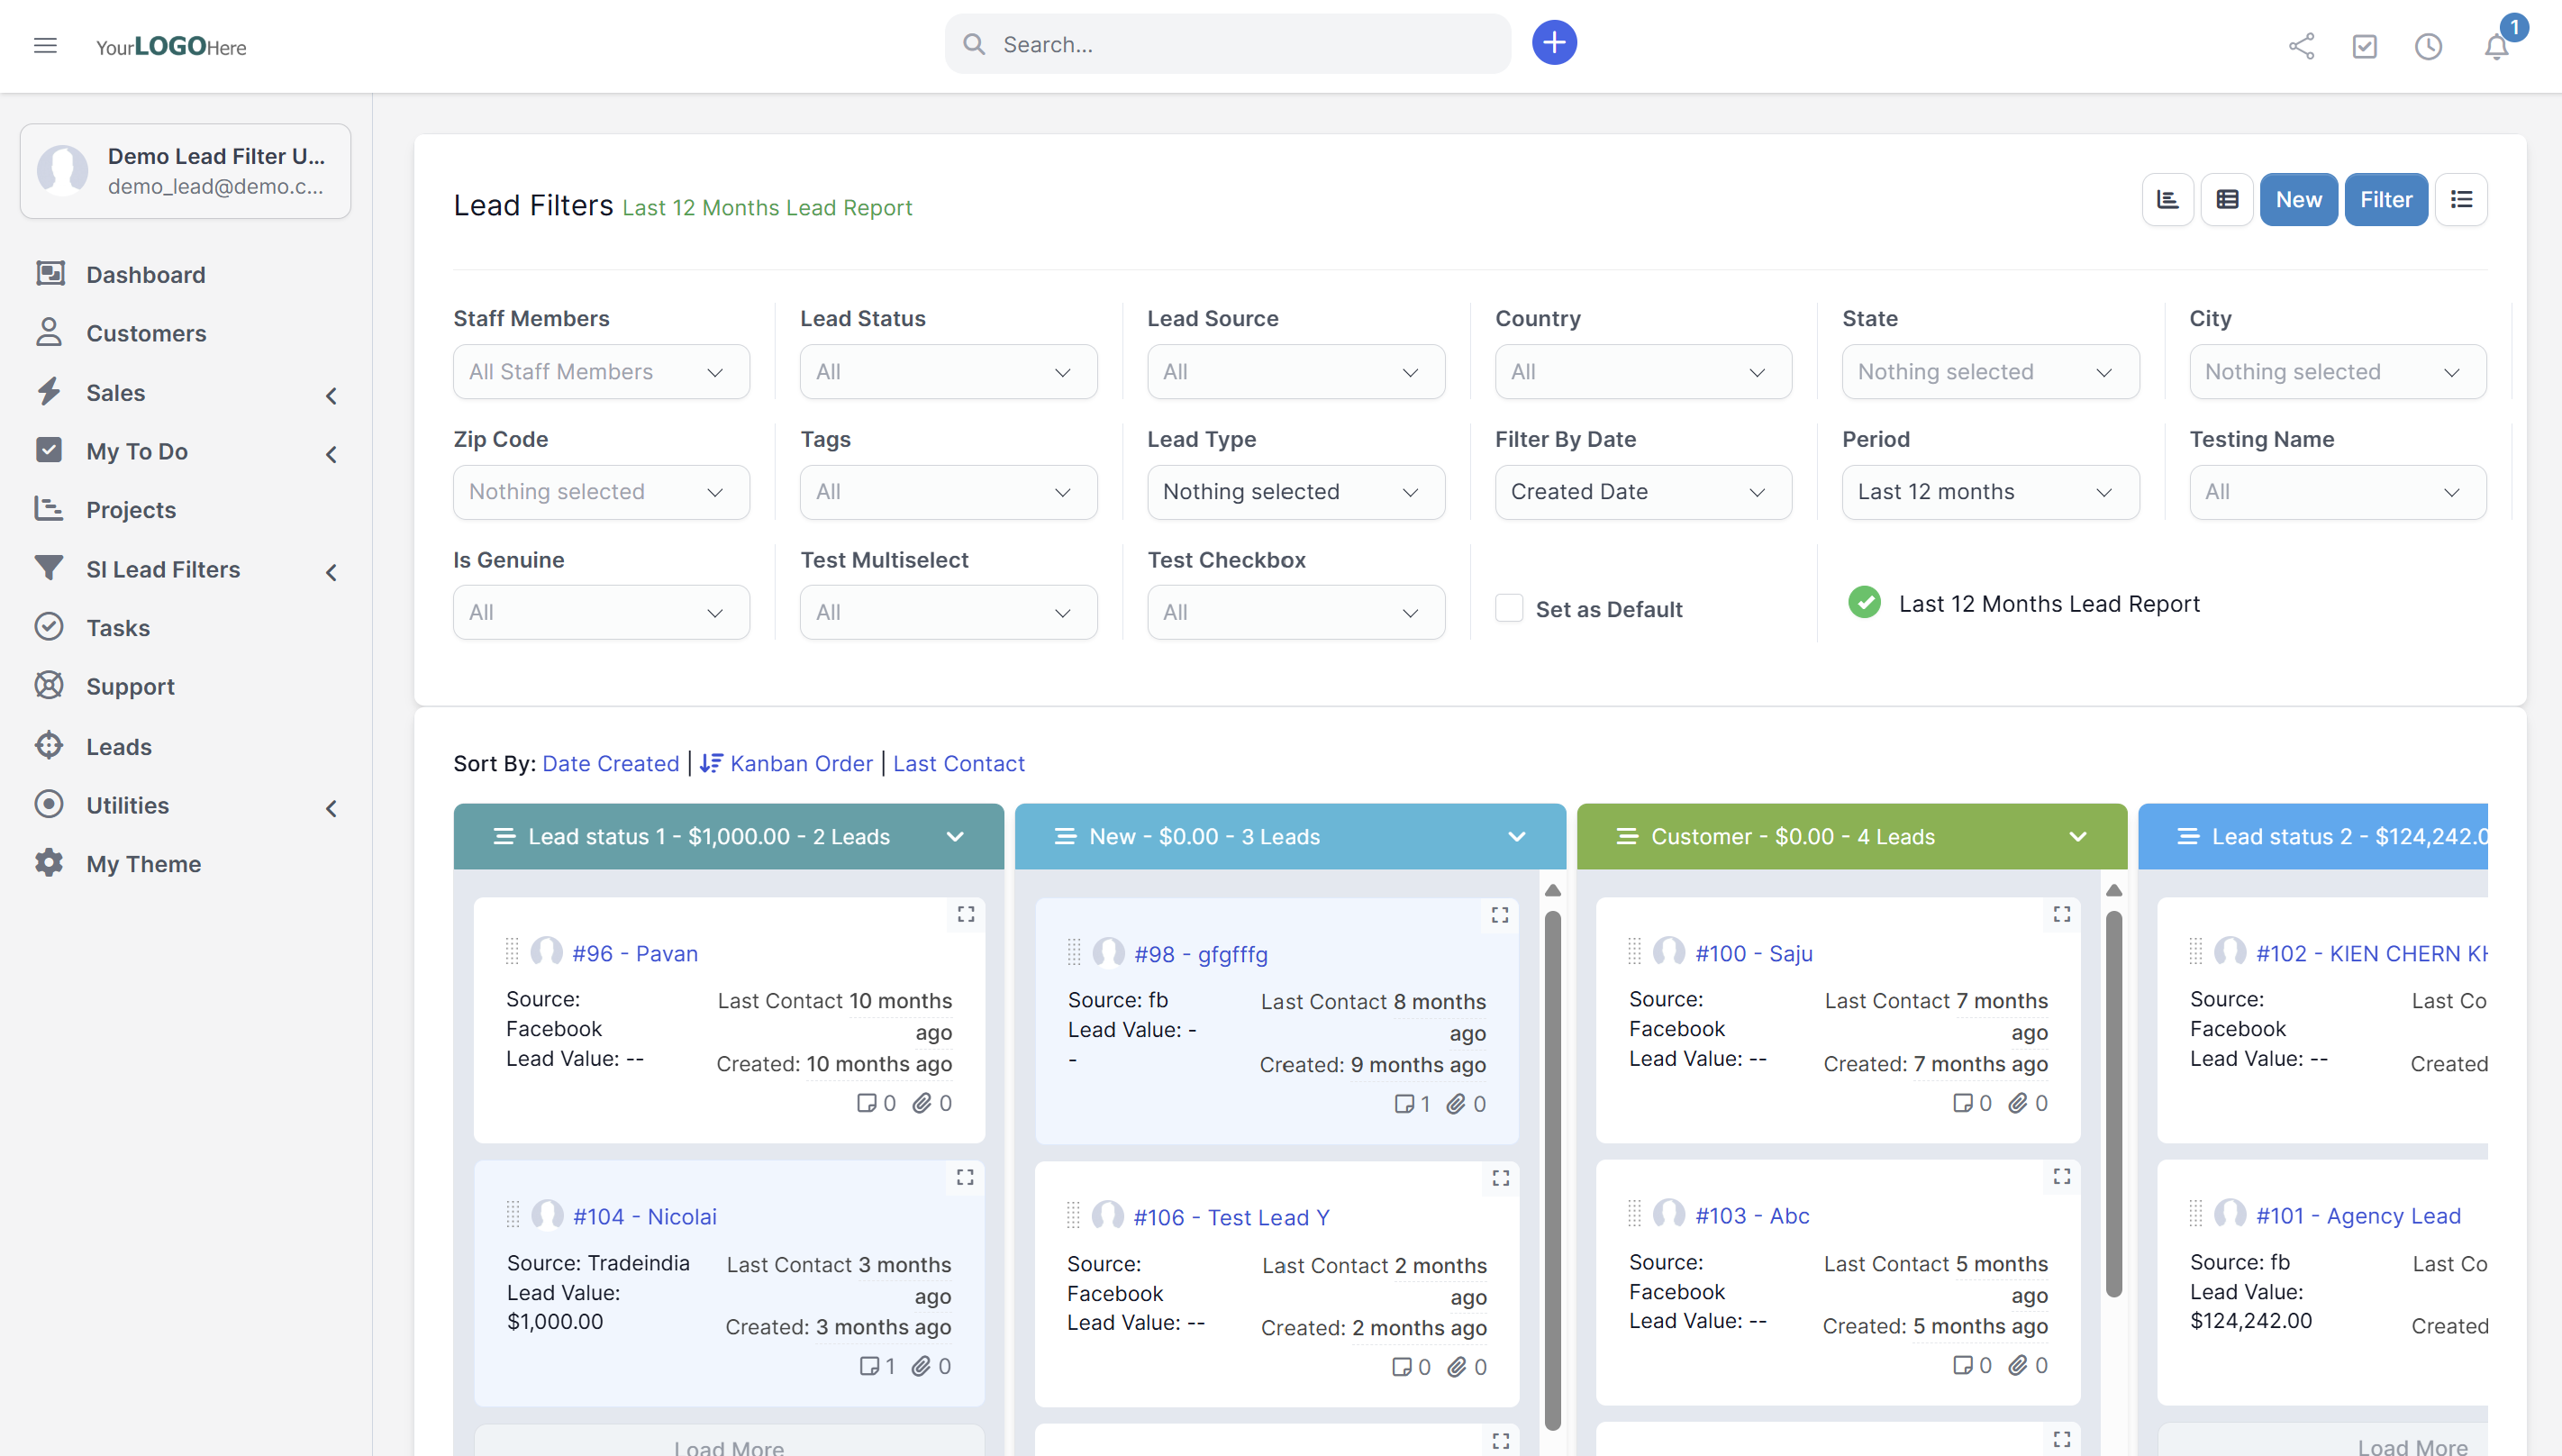Collapse the Customer kanban column chevron
The width and height of the screenshot is (2562, 1456).
2078,836
